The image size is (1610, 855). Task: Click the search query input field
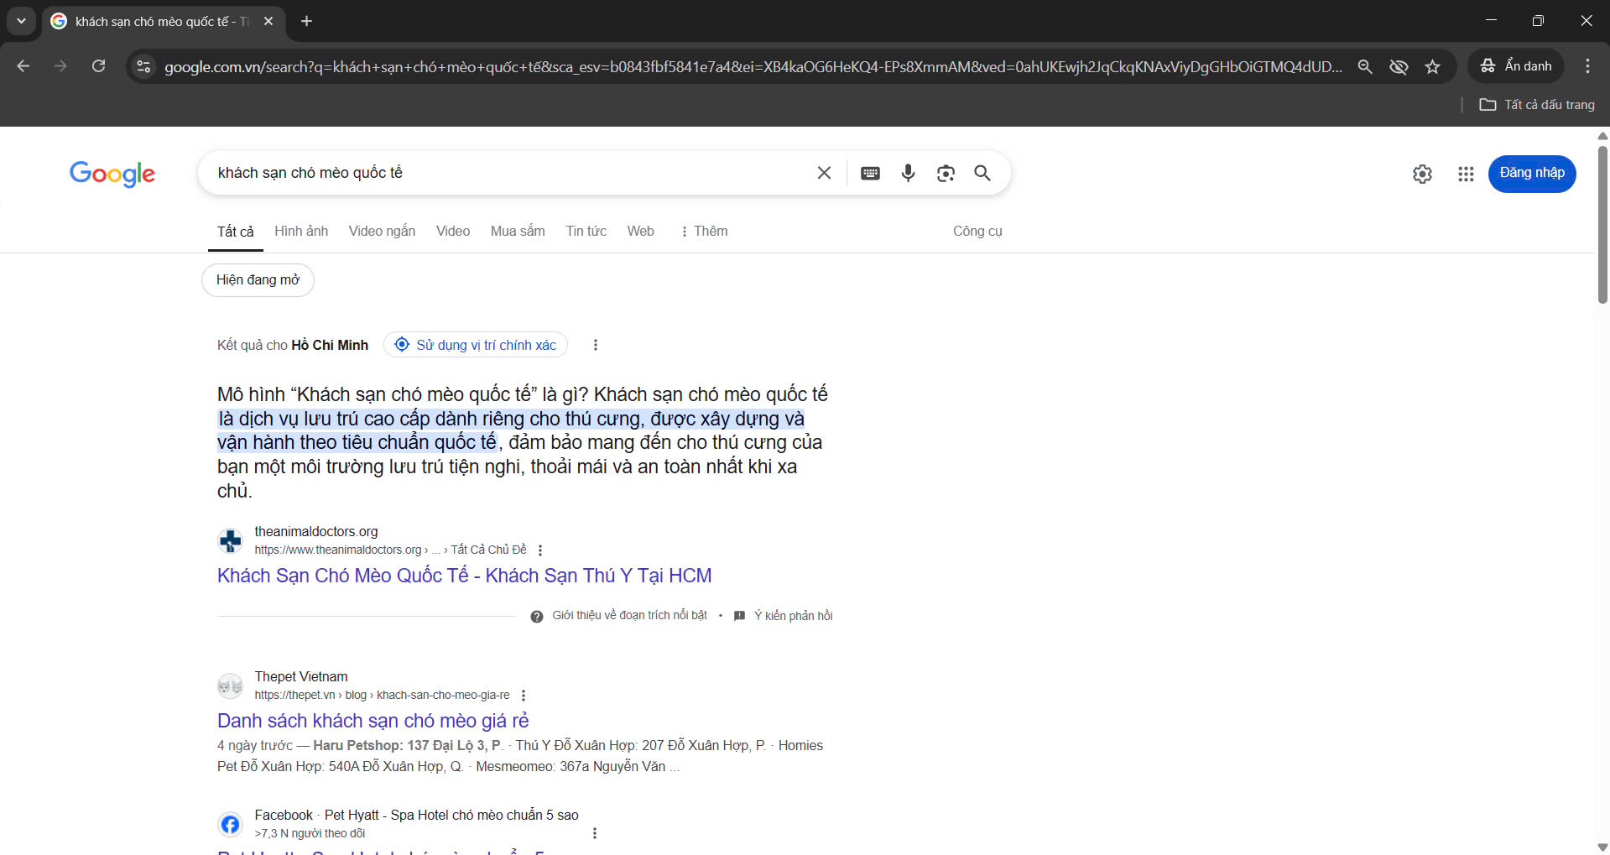pos(510,173)
